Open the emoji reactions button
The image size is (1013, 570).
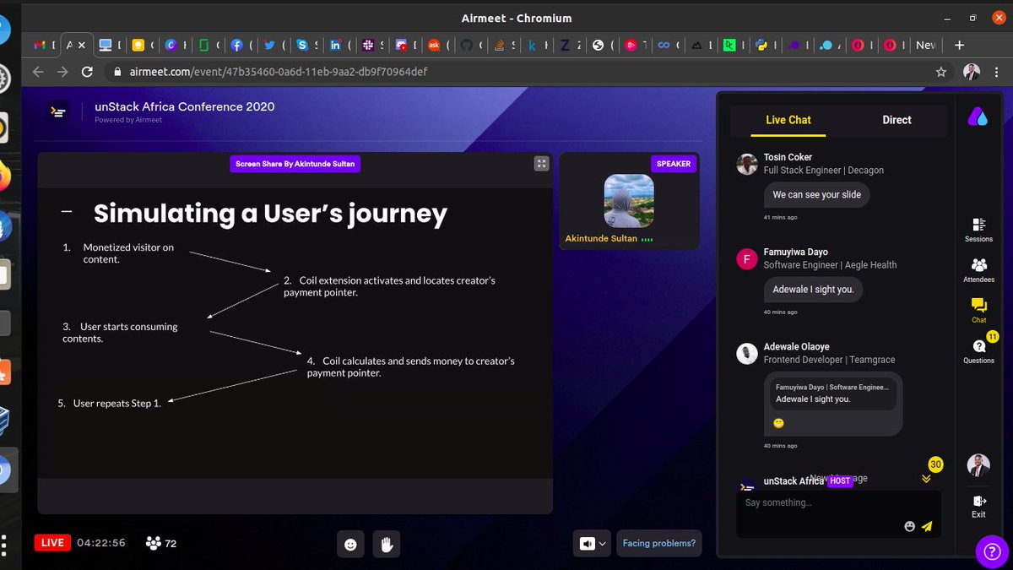[350, 545]
